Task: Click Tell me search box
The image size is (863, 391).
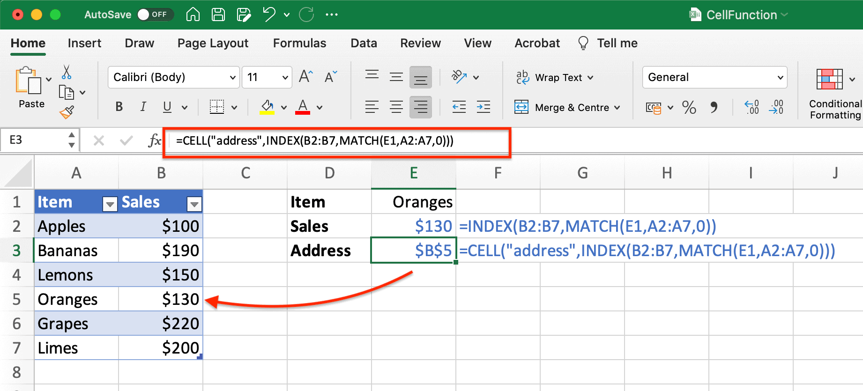Action: 608,43
